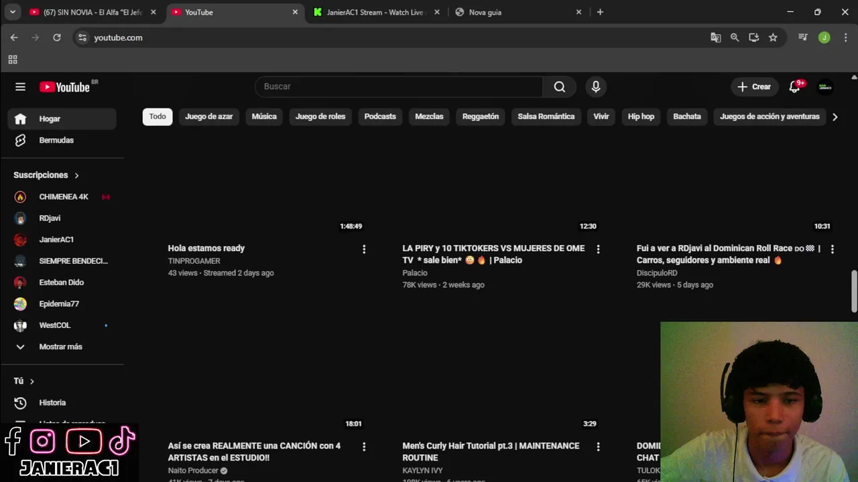
Task: Open CHIMENEA 4K channel
Action: tap(62, 197)
